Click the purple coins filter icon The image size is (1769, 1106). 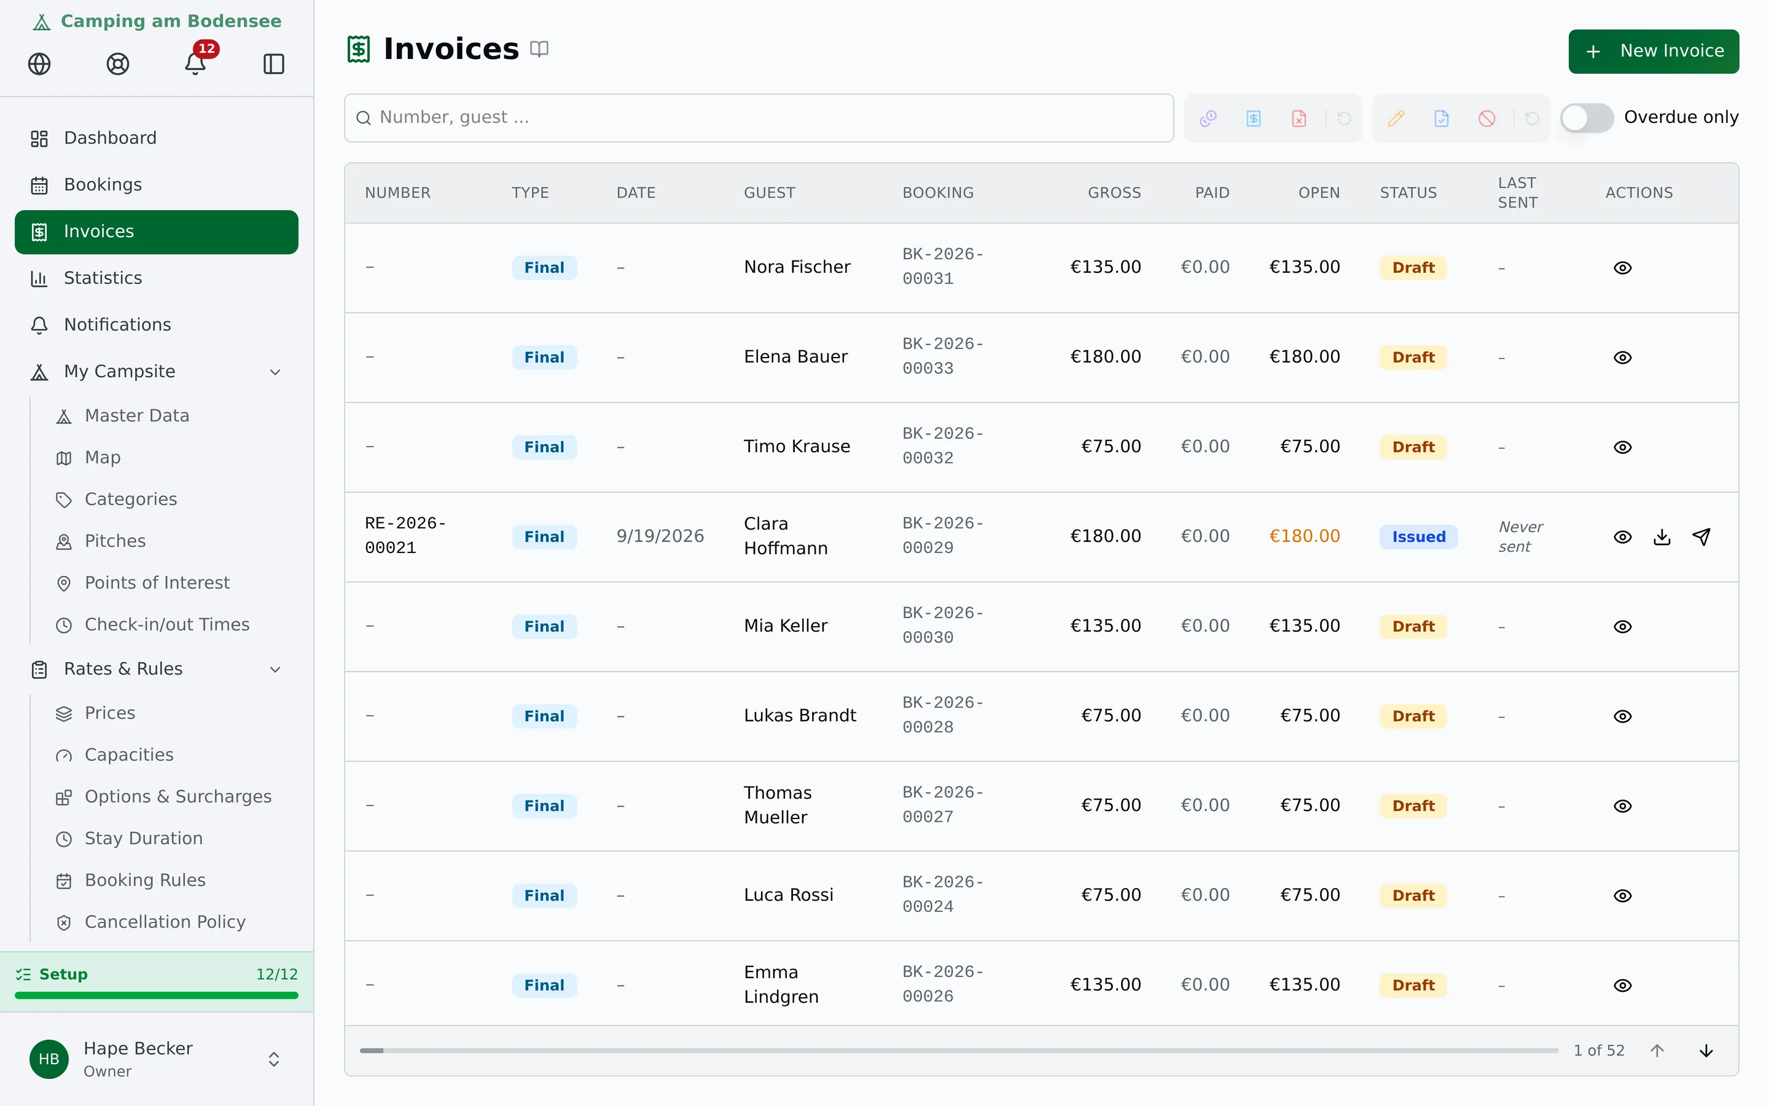1208,118
